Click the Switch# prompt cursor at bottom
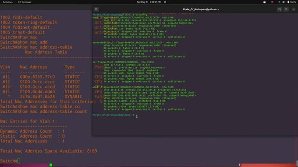 pos(19,161)
